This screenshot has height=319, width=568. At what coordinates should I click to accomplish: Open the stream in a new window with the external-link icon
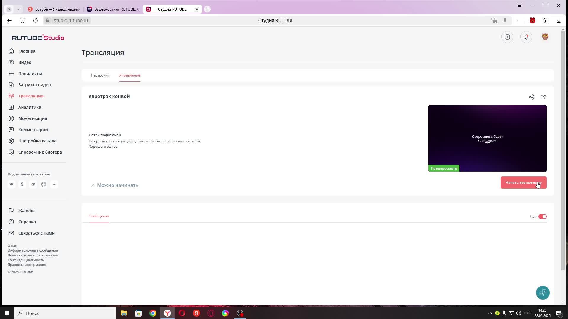click(x=543, y=97)
